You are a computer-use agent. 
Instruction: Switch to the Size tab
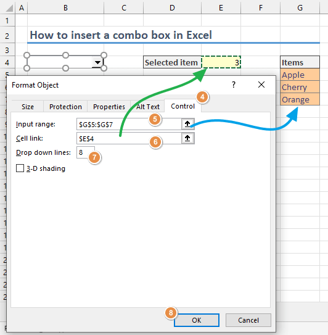click(28, 107)
